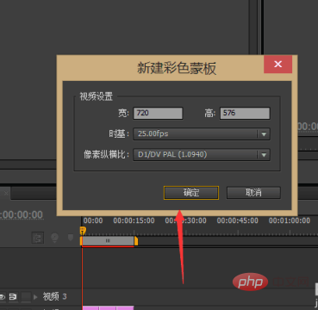This screenshot has width=318, height=310.
Task: Toggle 视频 3 track eye visibility
Action: pyautogui.click(x=2, y=297)
